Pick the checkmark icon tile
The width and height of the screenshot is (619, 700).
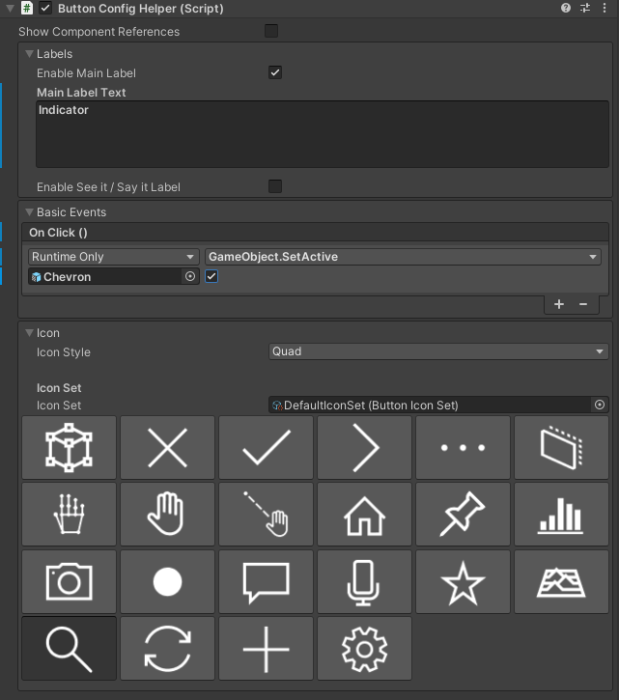click(267, 447)
